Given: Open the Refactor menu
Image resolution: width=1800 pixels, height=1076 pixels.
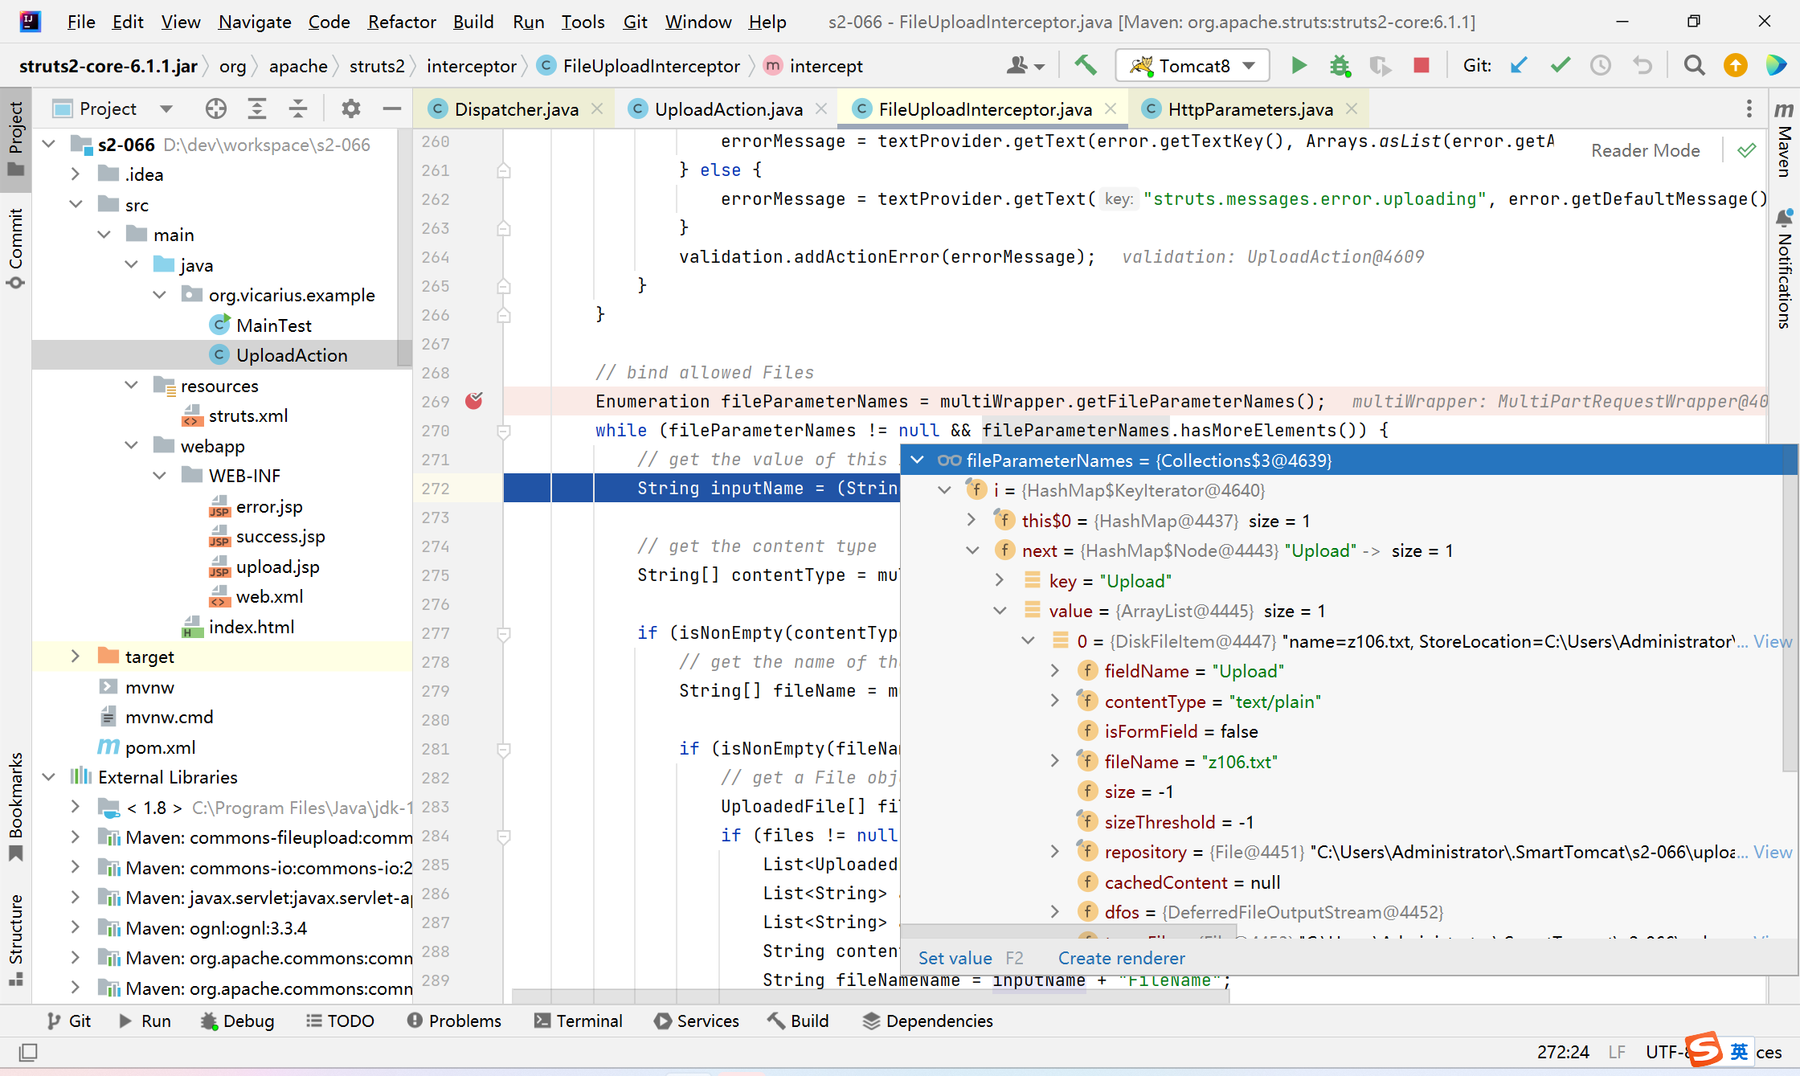Looking at the screenshot, I should click(401, 22).
